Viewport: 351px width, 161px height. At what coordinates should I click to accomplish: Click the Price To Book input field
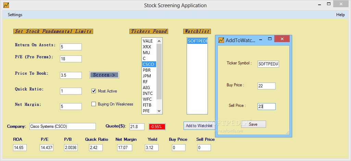(x=71, y=75)
